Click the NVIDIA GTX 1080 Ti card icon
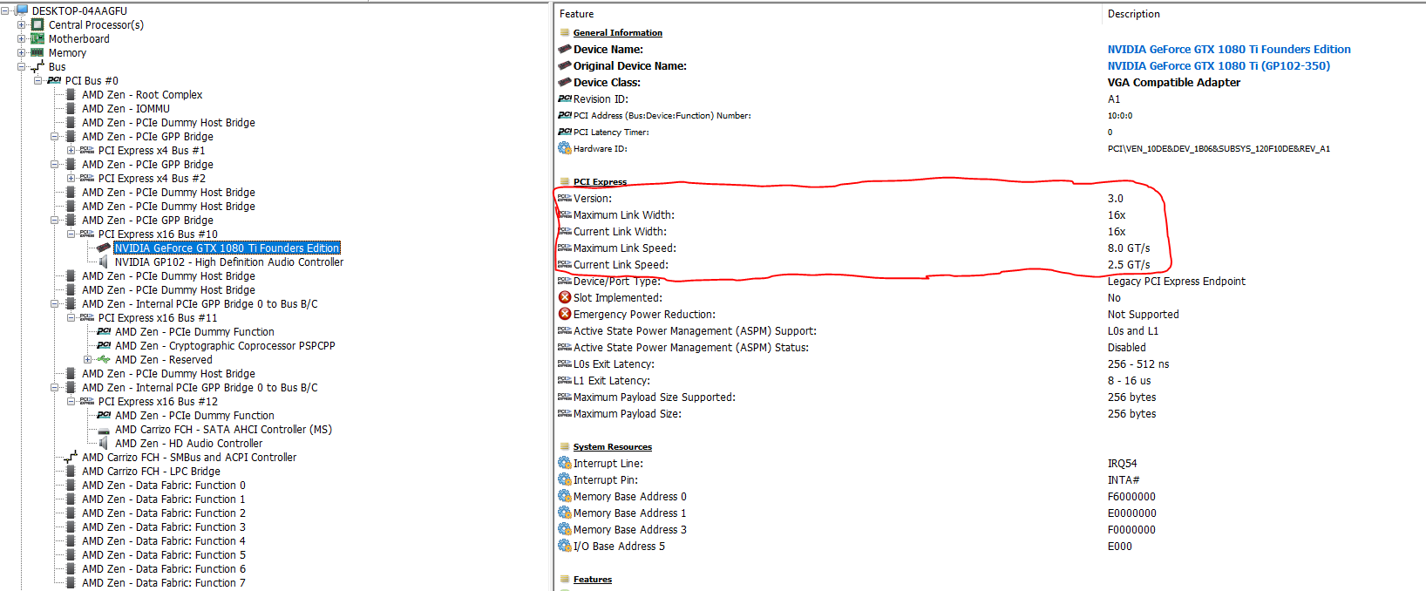The image size is (1426, 591). coord(104,248)
